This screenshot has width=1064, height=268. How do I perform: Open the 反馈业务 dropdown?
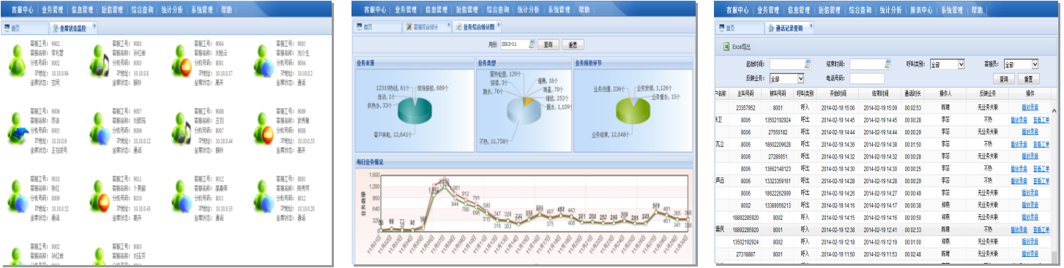(786, 78)
